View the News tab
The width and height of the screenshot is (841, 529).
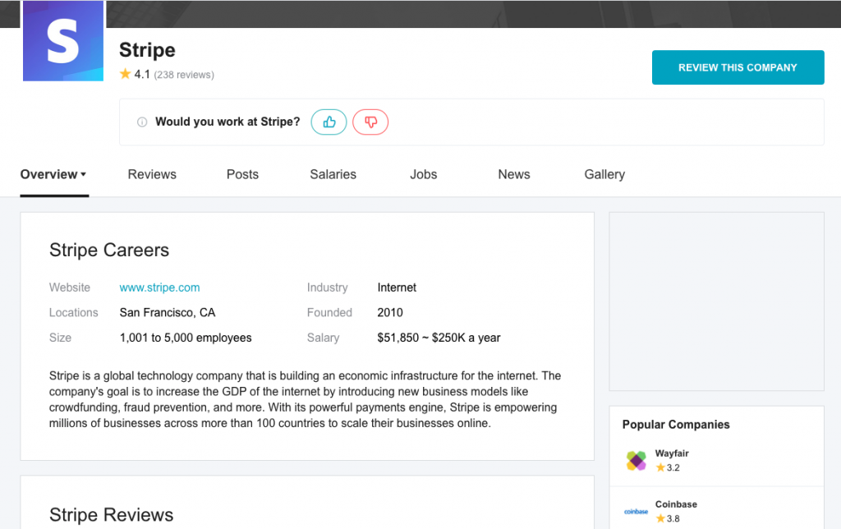click(x=514, y=174)
